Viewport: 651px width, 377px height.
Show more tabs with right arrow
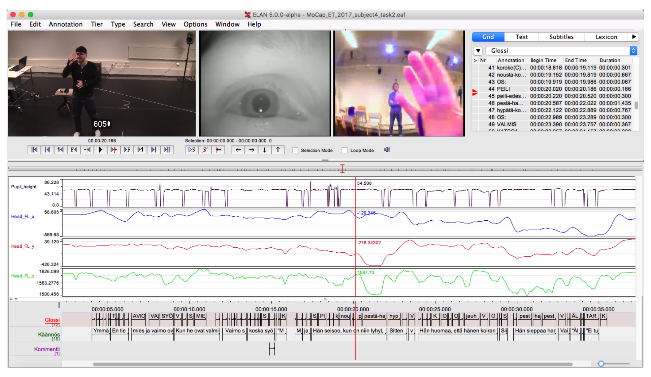634,37
